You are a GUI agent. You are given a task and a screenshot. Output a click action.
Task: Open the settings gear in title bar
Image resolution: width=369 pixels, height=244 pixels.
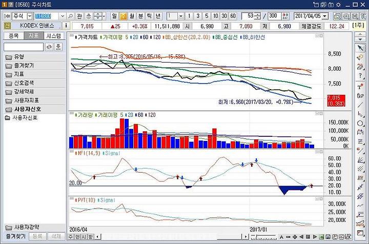coord(338,5)
